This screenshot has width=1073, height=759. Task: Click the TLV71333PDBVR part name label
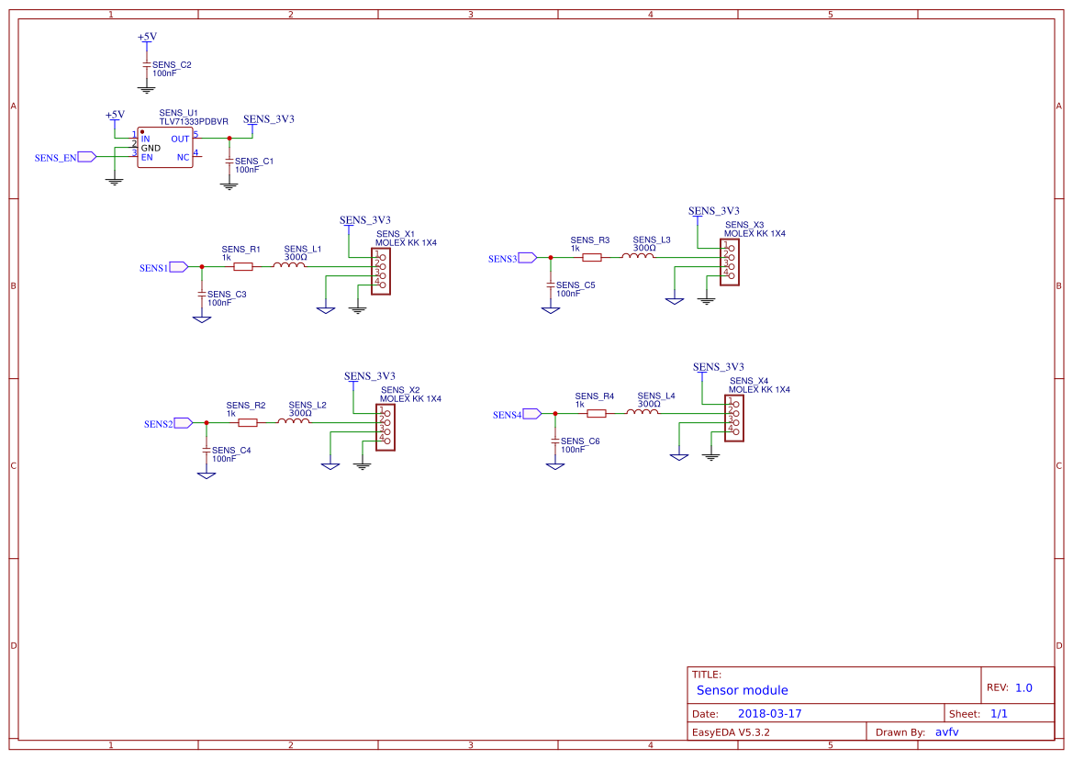point(194,121)
